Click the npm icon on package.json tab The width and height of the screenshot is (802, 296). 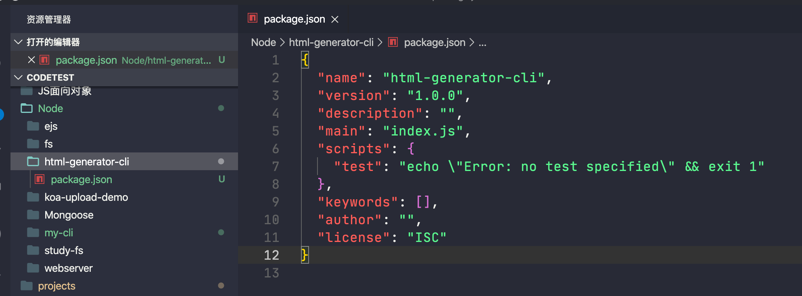(x=253, y=18)
